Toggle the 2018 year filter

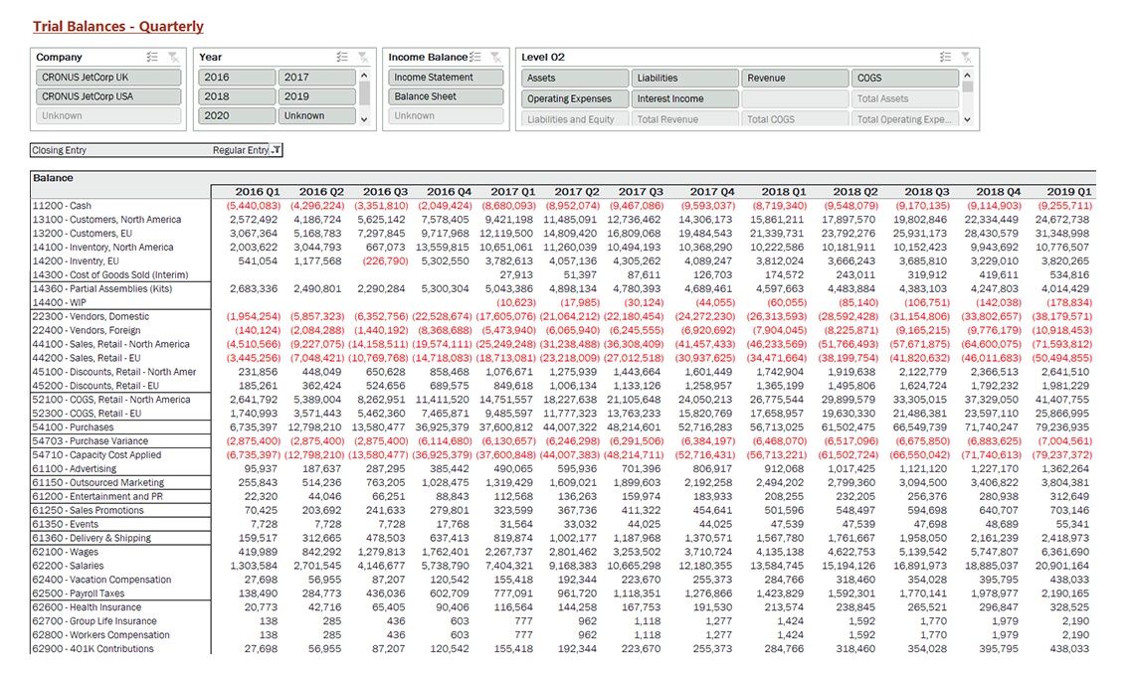click(237, 96)
